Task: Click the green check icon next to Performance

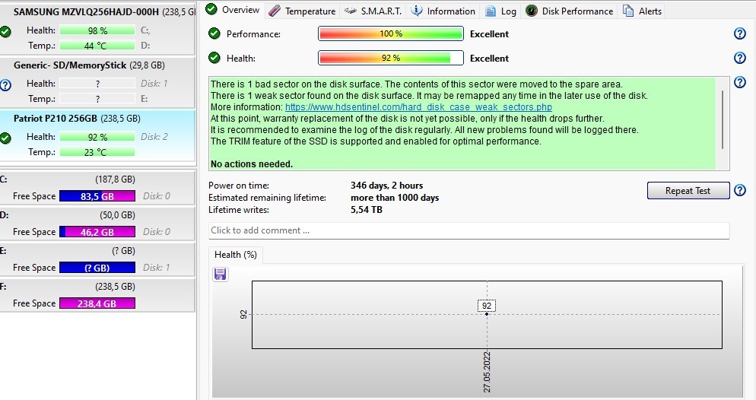Action: click(x=214, y=33)
